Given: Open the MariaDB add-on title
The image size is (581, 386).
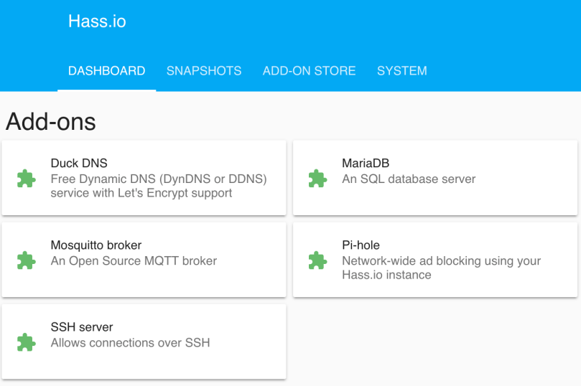Looking at the screenshot, I should (366, 164).
